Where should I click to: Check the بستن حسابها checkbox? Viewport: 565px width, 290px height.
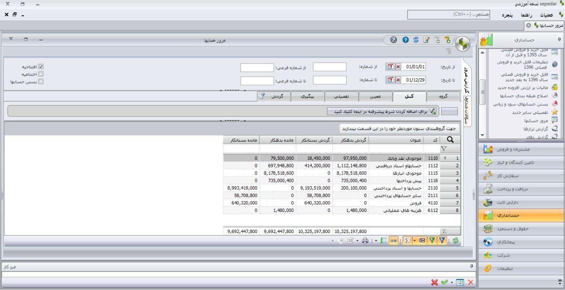tap(41, 82)
